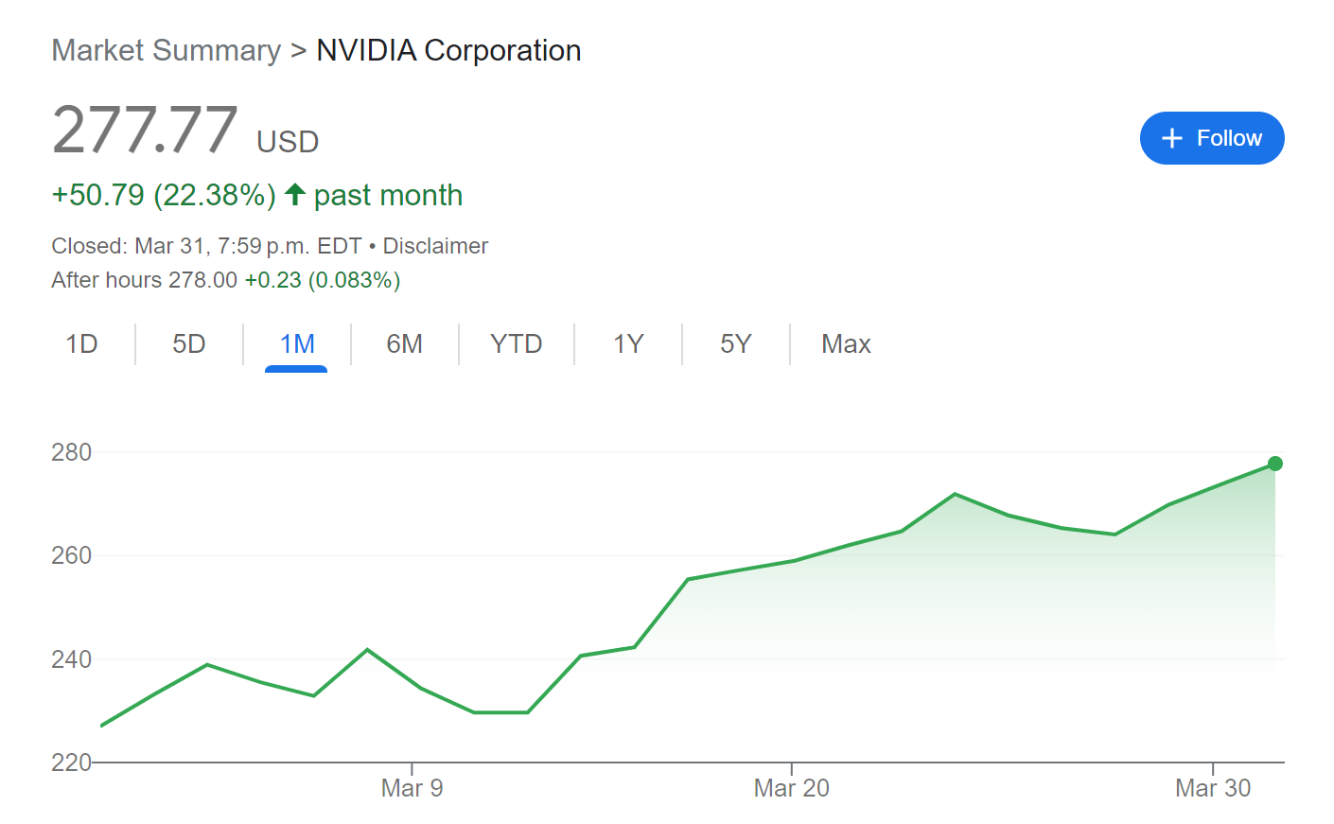Open the Disclaimer link
The height and width of the screenshot is (824, 1334).
tap(435, 246)
